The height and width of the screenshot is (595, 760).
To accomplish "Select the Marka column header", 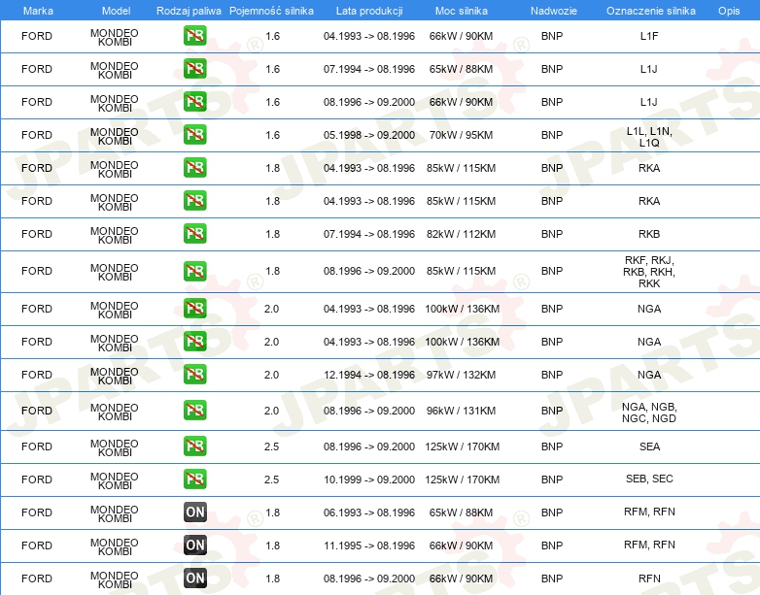I will pos(38,11).
